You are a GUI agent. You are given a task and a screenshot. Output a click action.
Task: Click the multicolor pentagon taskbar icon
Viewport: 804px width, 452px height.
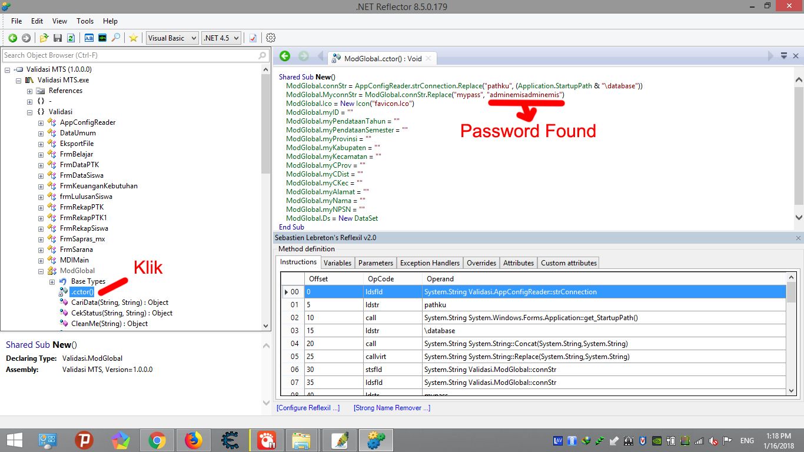tap(121, 440)
